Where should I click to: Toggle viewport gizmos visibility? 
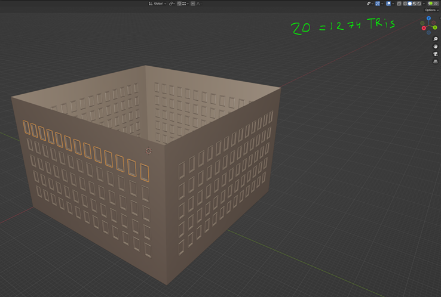click(377, 4)
